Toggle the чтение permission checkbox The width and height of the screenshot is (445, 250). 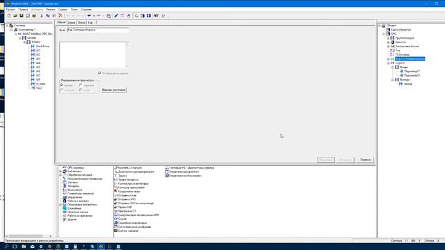[62, 85]
